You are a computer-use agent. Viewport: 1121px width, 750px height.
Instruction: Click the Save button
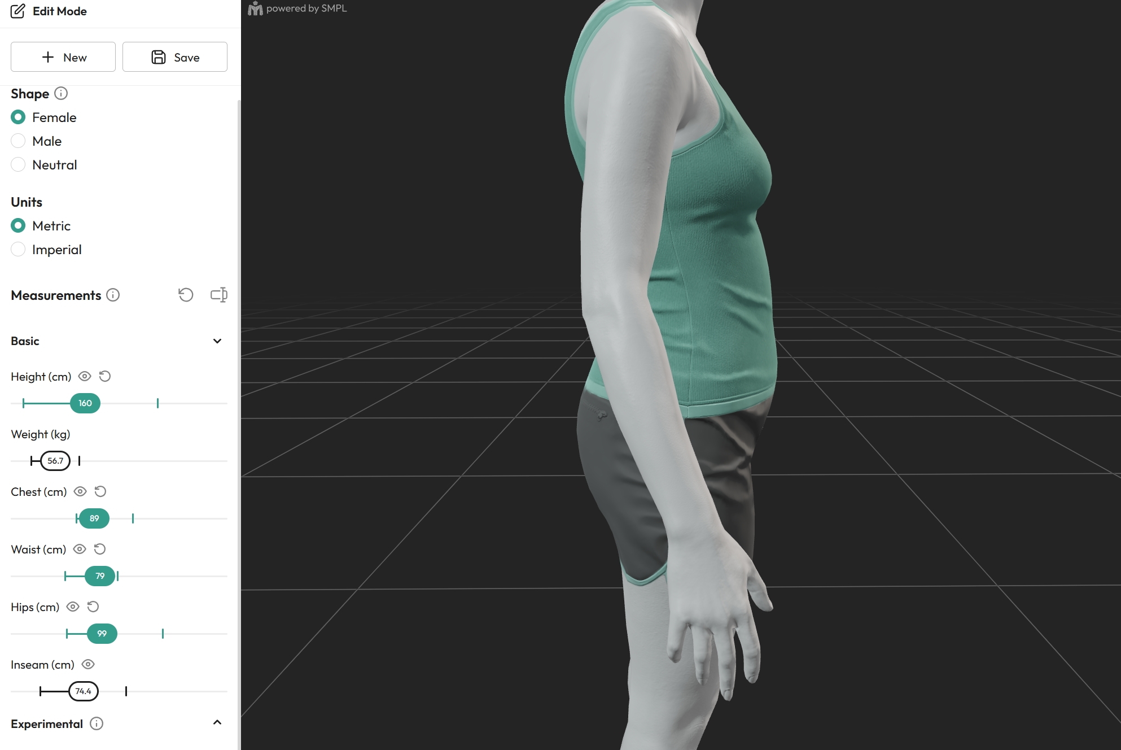coord(175,57)
